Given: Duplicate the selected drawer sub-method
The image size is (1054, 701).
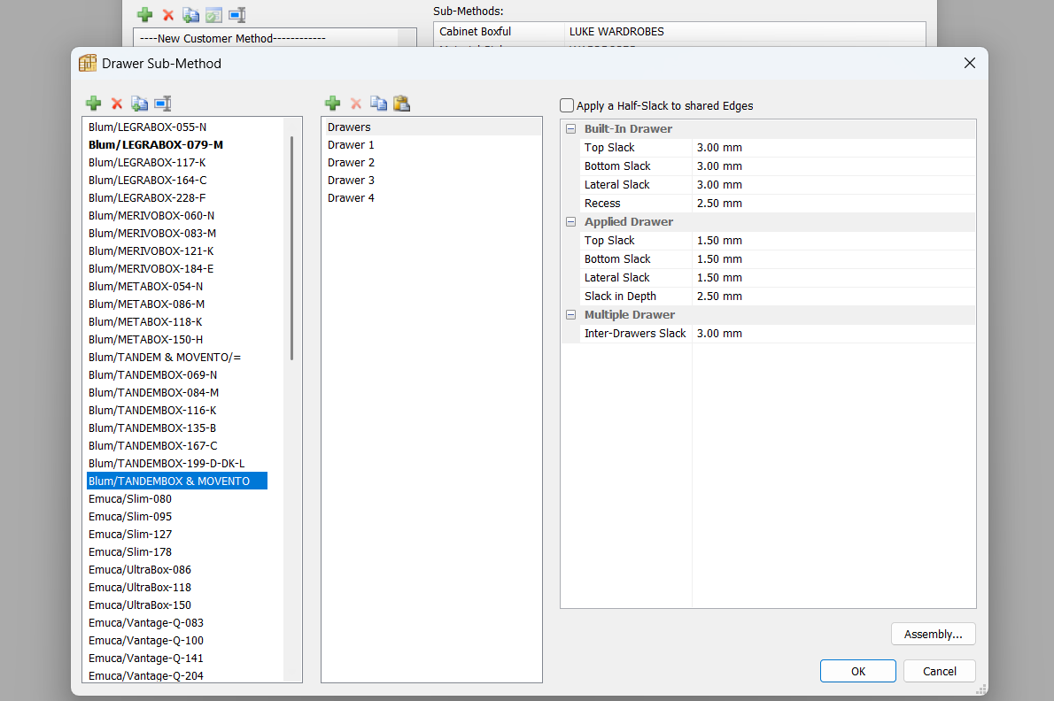Looking at the screenshot, I should click(139, 104).
